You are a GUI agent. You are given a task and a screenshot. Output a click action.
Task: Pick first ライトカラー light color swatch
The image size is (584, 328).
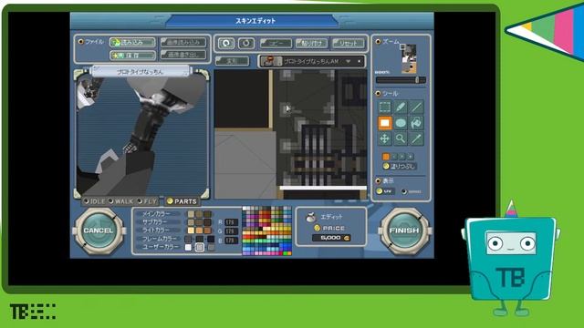tap(191, 231)
